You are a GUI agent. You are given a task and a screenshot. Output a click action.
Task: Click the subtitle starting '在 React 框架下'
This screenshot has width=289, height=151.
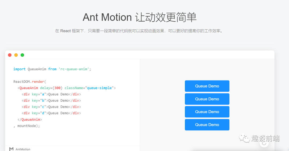pos(139,31)
